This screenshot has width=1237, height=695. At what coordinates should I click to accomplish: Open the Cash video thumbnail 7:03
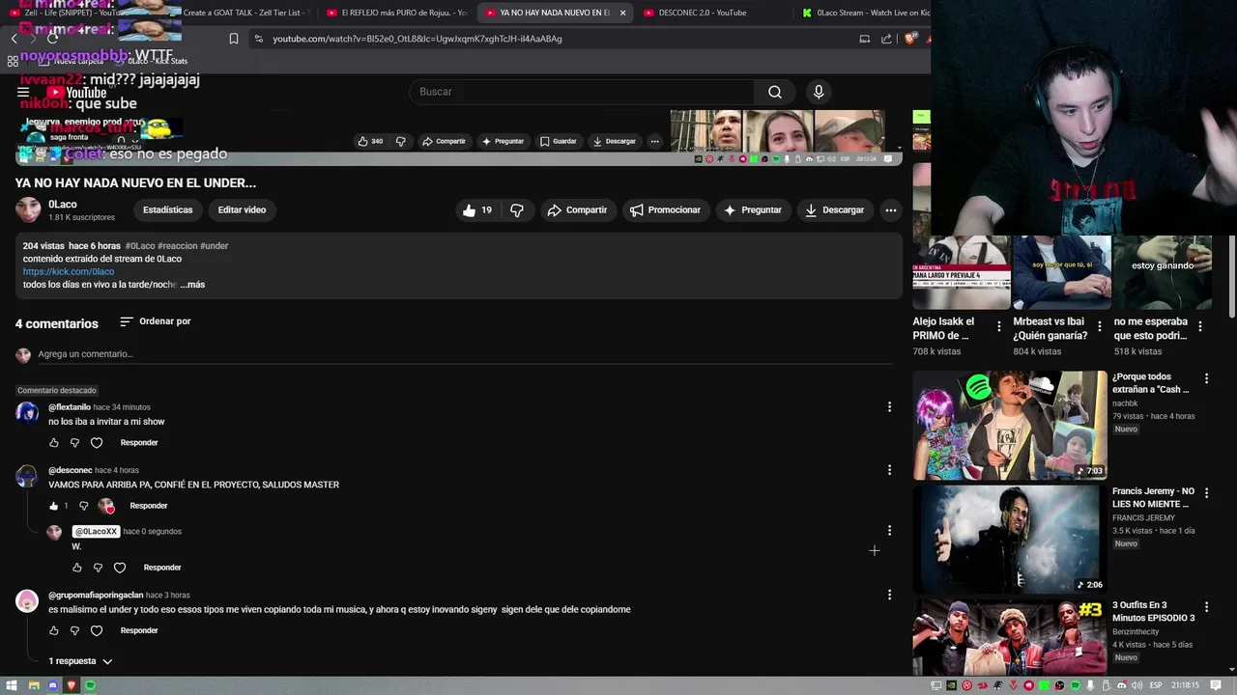click(x=1010, y=425)
